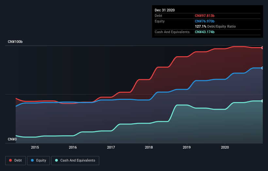Click the 2015 x-axis label

coord(35,147)
